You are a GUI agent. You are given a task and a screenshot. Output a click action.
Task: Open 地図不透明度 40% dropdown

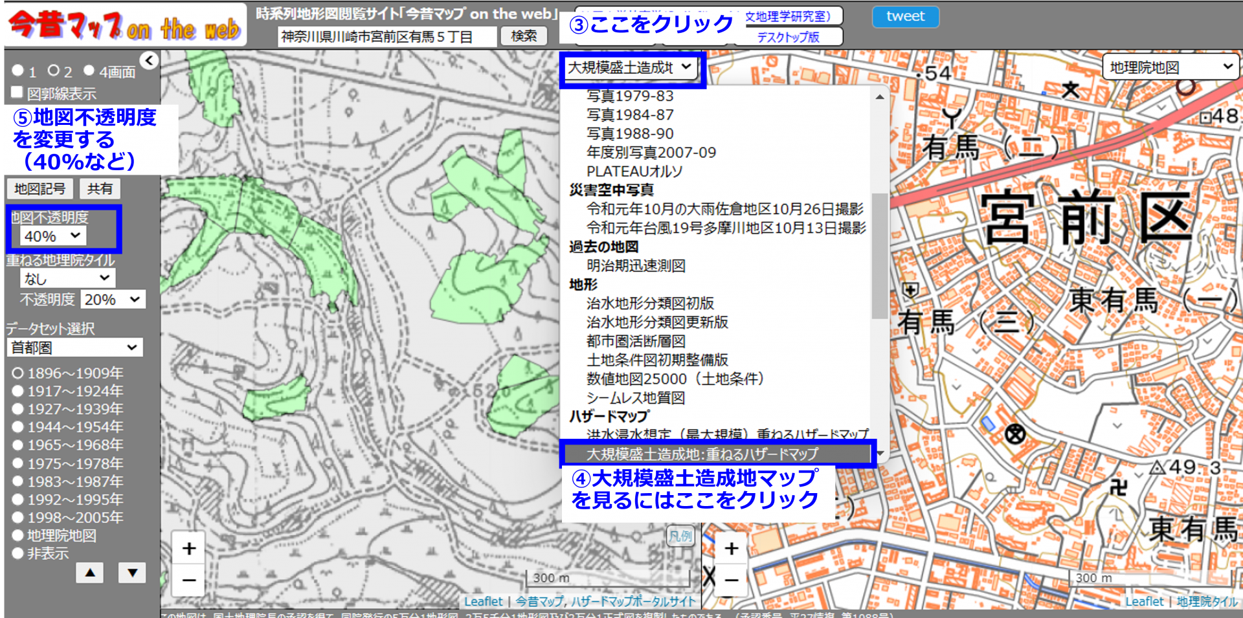pos(52,236)
